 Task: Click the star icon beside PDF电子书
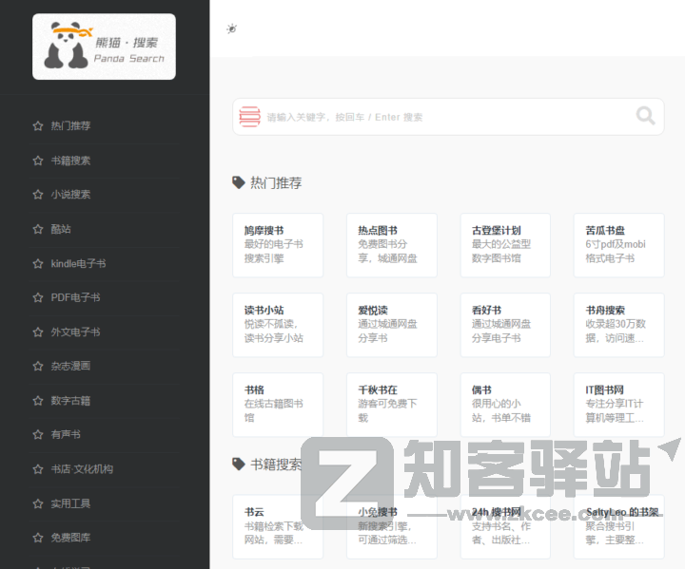point(38,297)
